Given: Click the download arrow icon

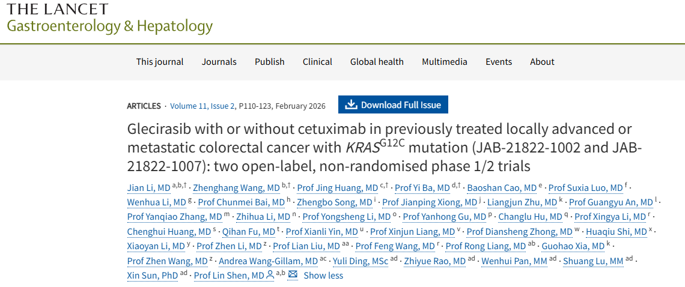Looking at the screenshot, I should [352, 105].
